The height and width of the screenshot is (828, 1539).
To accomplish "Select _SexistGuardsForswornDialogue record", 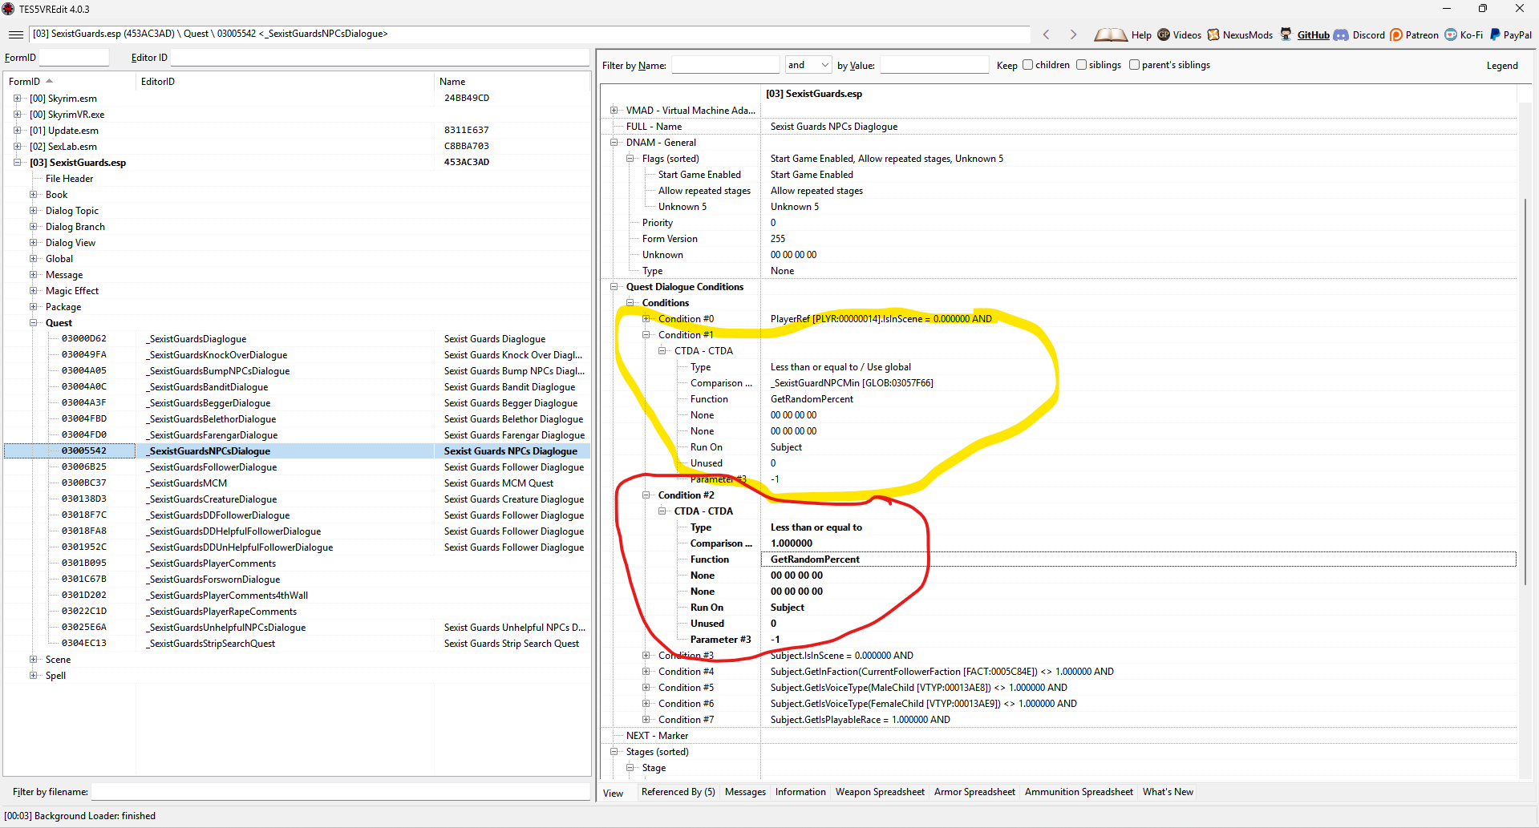I will coord(297,580).
